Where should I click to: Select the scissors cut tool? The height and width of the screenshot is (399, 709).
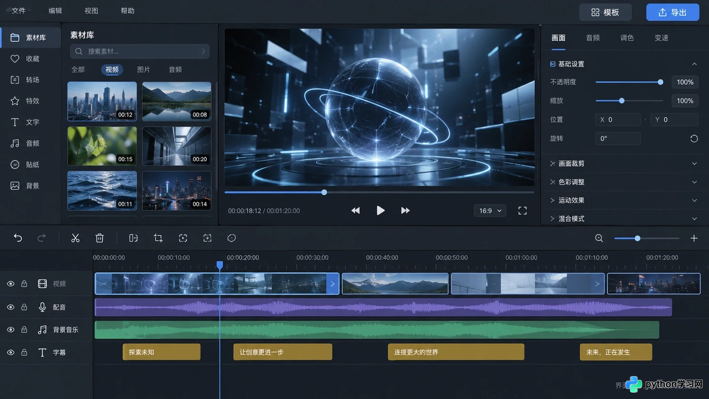(75, 238)
